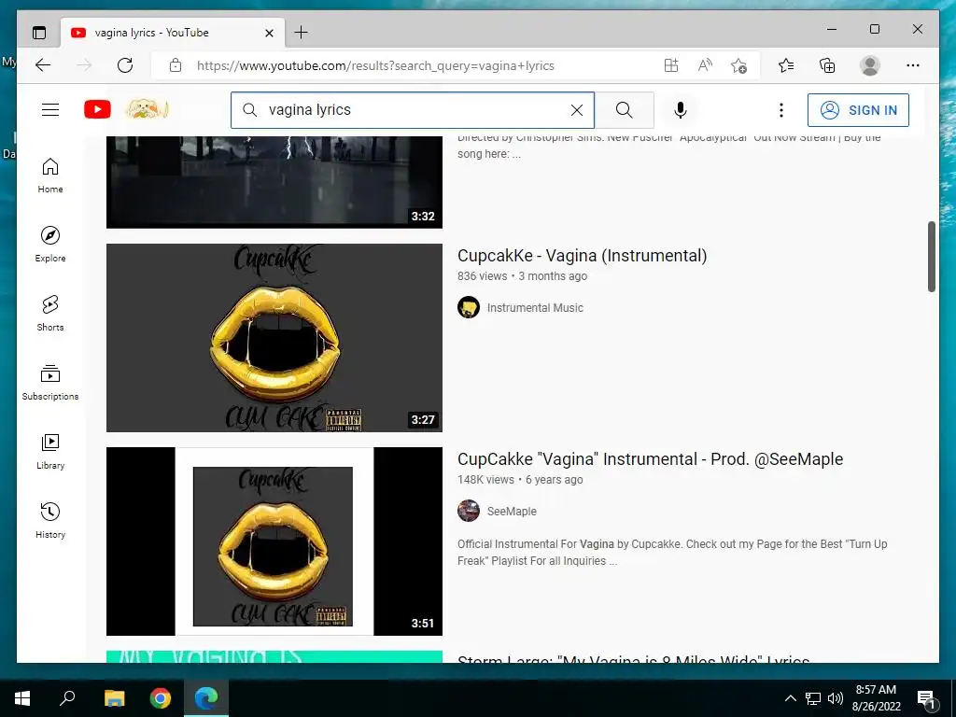Open YouTube settings three-dot menu

pos(781,110)
